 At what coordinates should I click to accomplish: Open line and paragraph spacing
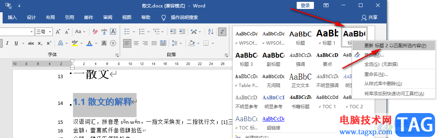(175, 43)
